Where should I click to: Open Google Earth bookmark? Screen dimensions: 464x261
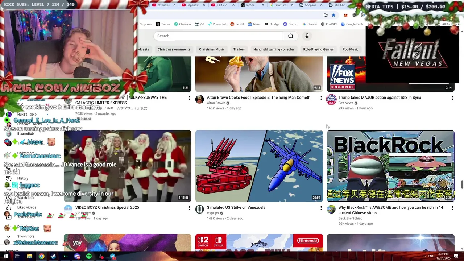[x=352, y=24]
